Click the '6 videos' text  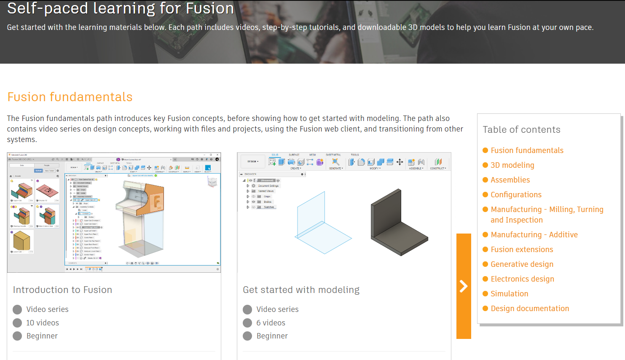pos(271,323)
